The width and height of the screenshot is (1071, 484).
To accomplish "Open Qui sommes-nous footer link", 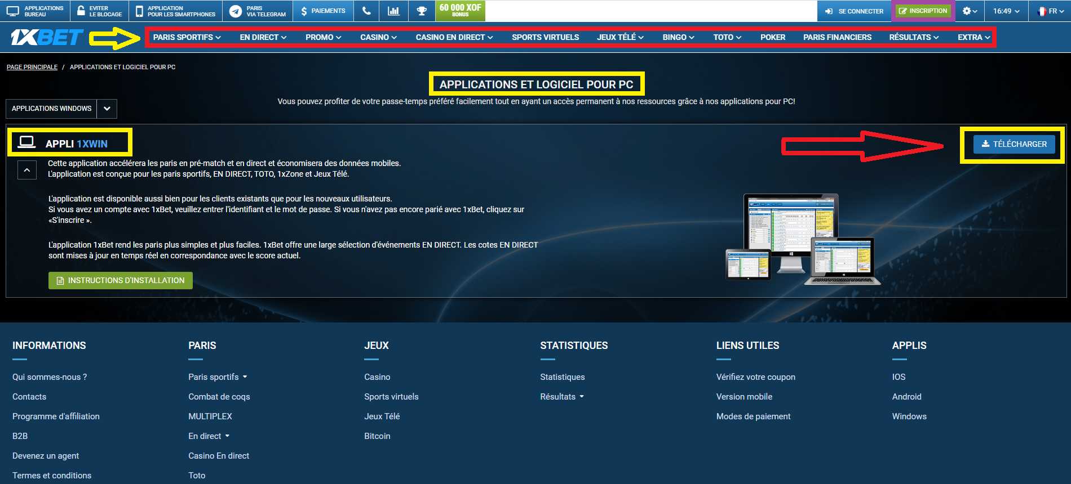I will (50, 377).
